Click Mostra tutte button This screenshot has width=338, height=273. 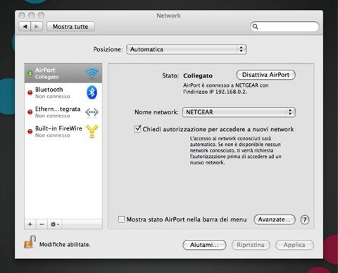click(x=70, y=27)
